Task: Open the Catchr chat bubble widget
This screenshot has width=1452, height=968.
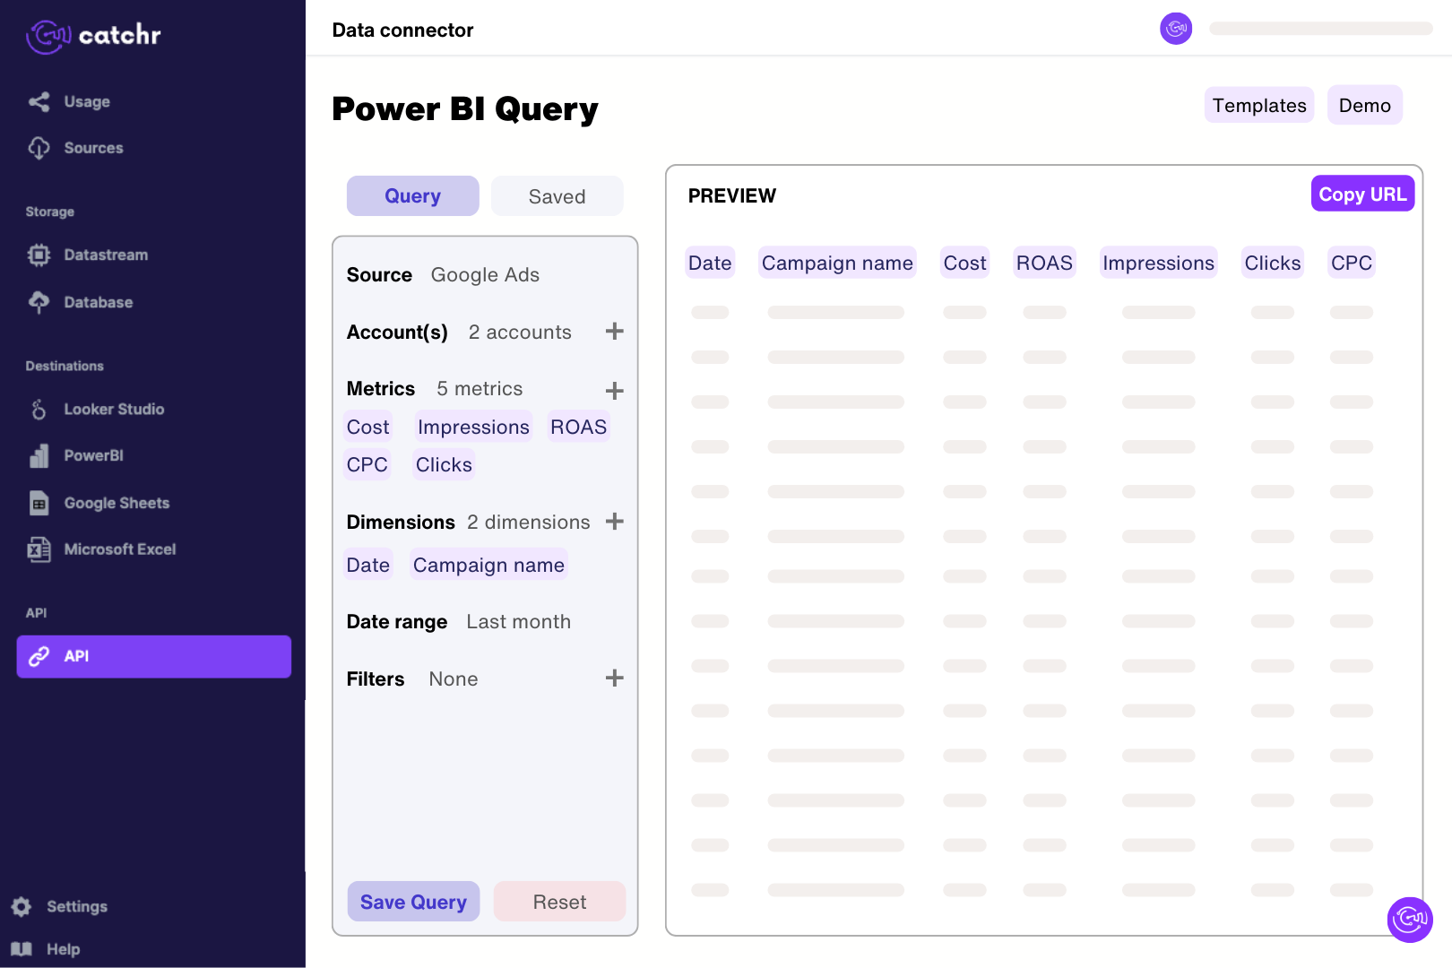Action: point(1410,920)
